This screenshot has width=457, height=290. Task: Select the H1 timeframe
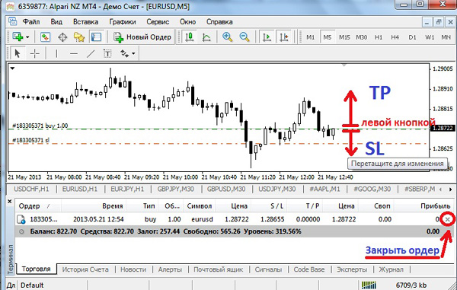pos(379,37)
